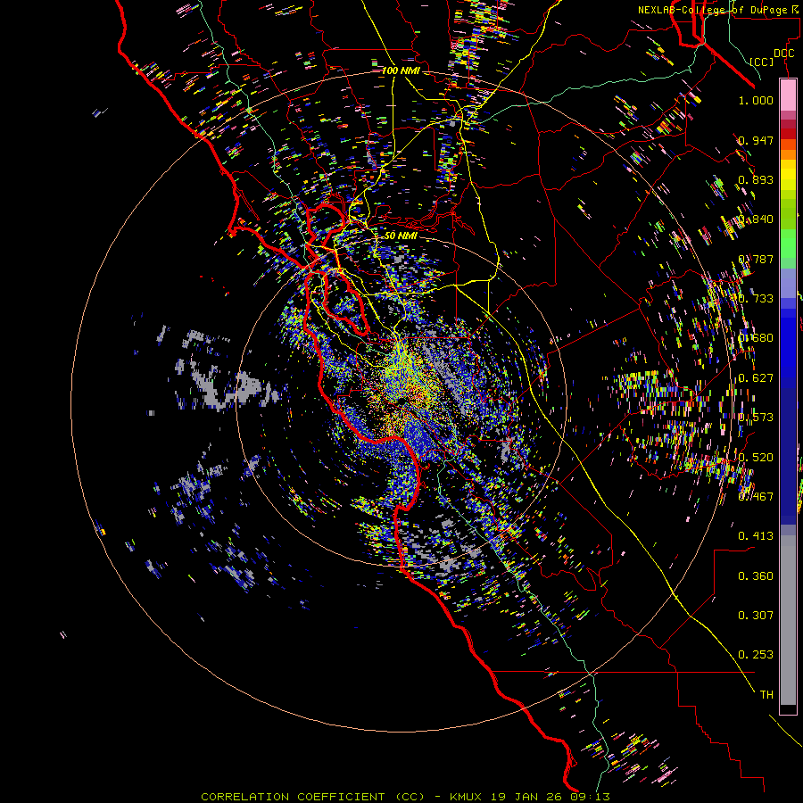The height and width of the screenshot is (803, 803).
Task: Click the 0.947 legend value
Action: click(x=756, y=140)
